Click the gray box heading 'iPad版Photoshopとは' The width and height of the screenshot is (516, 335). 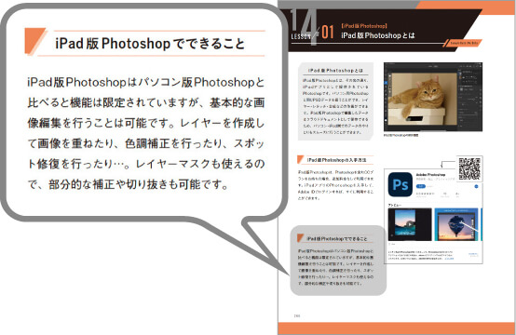(335, 71)
